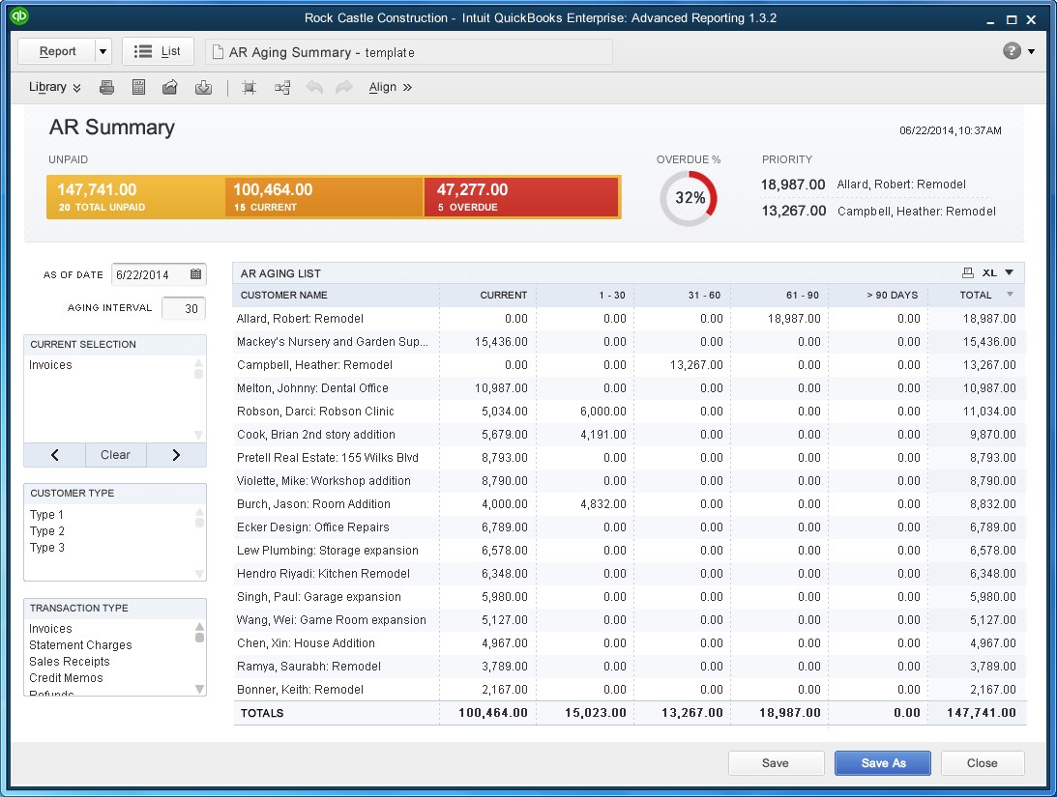Click the Aging Interval input field
Viewport: 1057px width, 797px height.
[x=184, y=308]
